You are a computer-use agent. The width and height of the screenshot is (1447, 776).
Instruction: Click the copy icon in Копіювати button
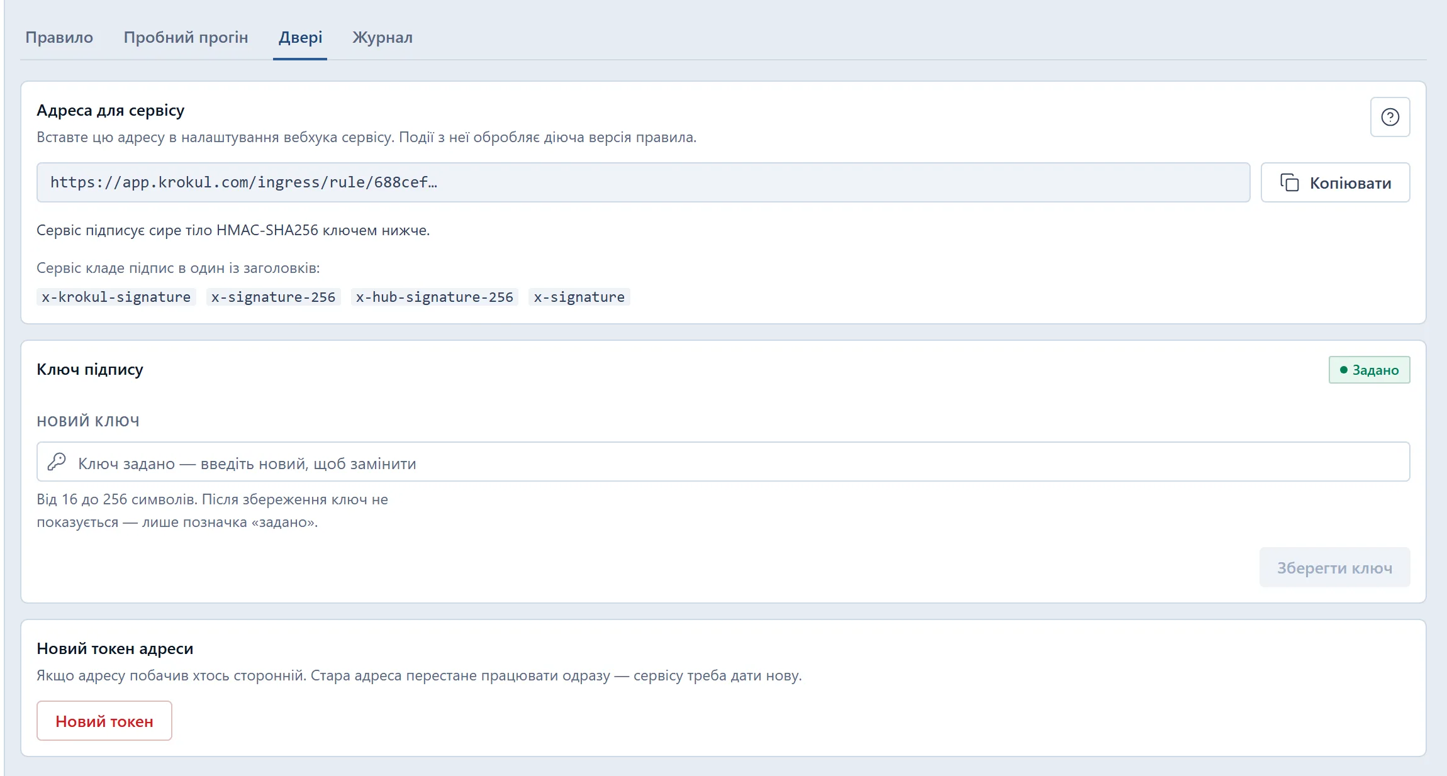click(x=1289, y=182)
